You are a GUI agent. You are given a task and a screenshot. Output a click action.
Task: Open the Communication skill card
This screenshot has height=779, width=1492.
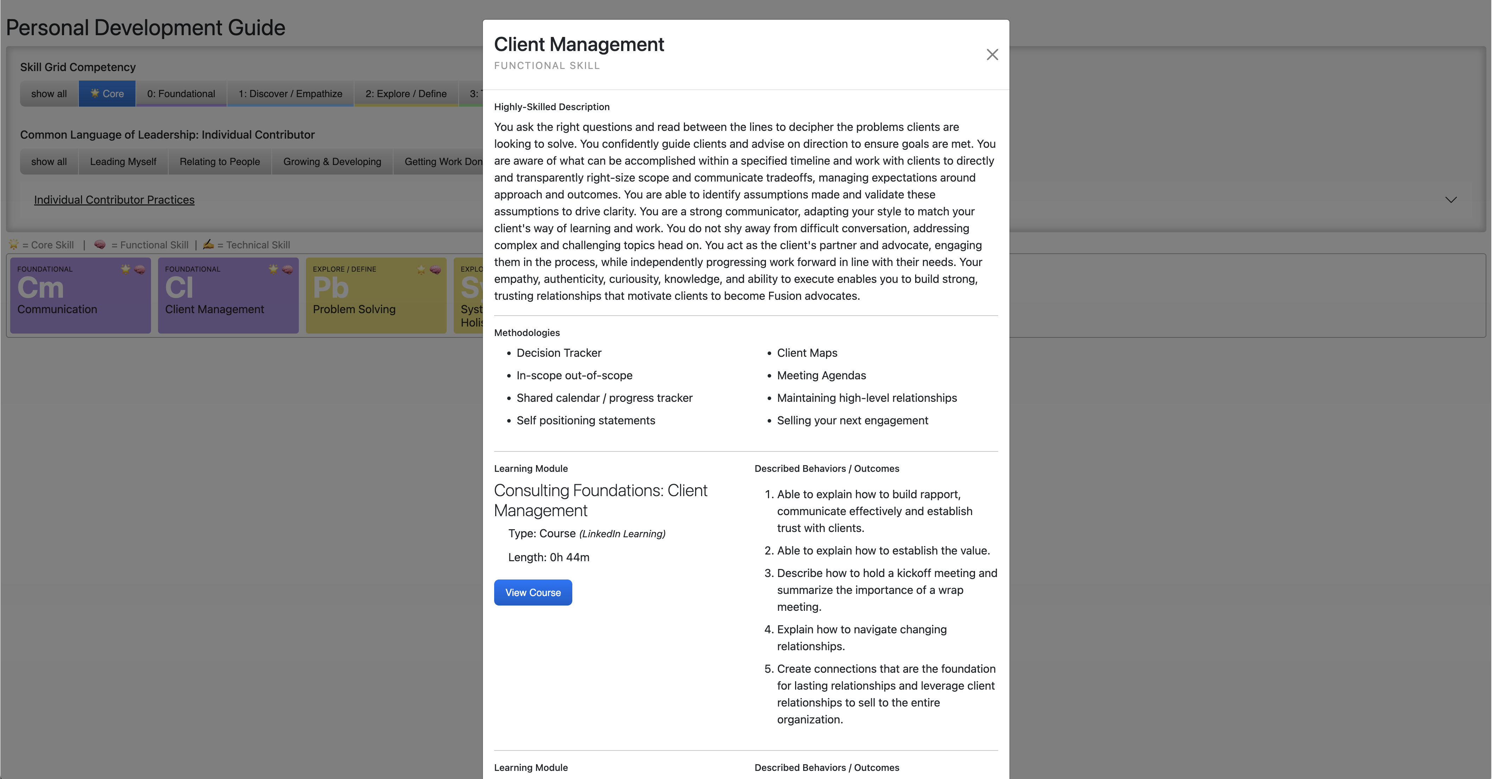80,296
